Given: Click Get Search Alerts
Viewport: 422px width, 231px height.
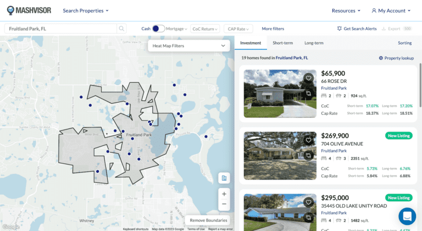Looking at the screenshot, I should coord(357,29).
